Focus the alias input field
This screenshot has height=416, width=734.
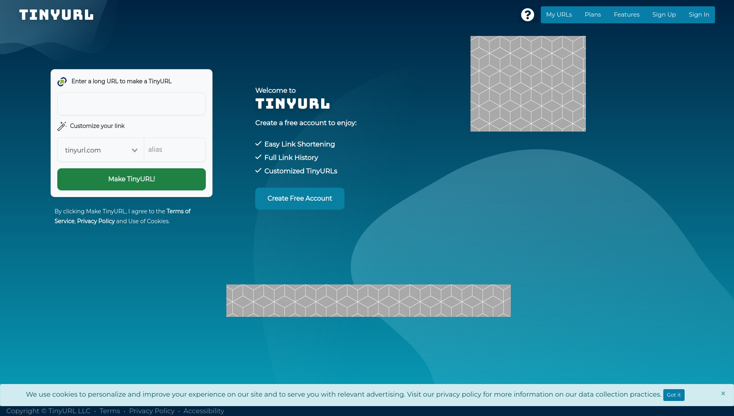[x=175, y=150]
